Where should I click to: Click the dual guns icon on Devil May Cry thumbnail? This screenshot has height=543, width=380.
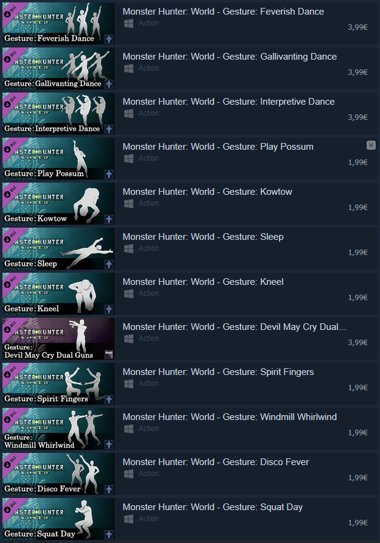109,354
